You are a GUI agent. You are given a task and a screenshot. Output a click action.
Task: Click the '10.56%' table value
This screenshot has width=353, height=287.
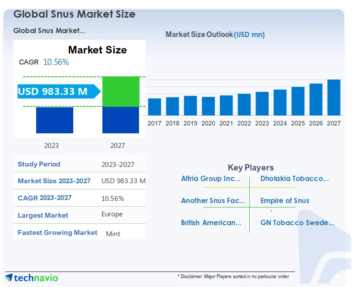(113, 198)
